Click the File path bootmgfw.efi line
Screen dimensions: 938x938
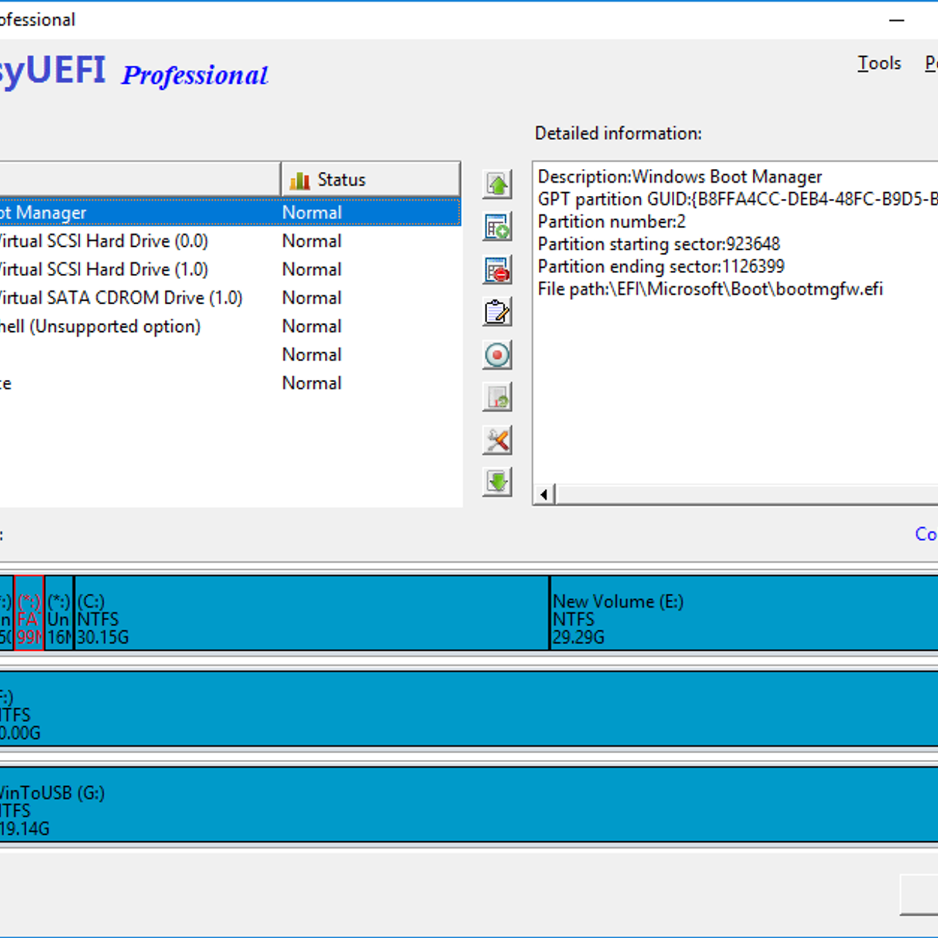(710, 289)
